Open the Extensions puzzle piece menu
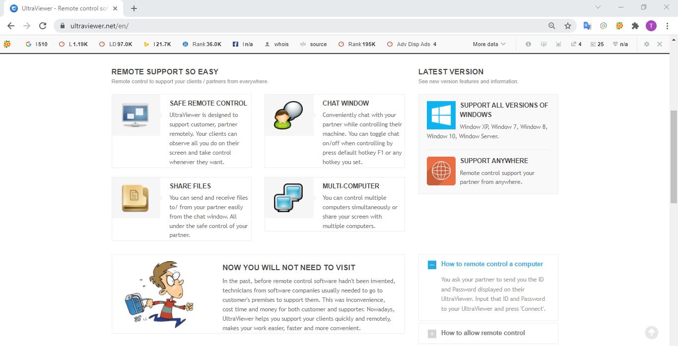 (x=635, y=26)
